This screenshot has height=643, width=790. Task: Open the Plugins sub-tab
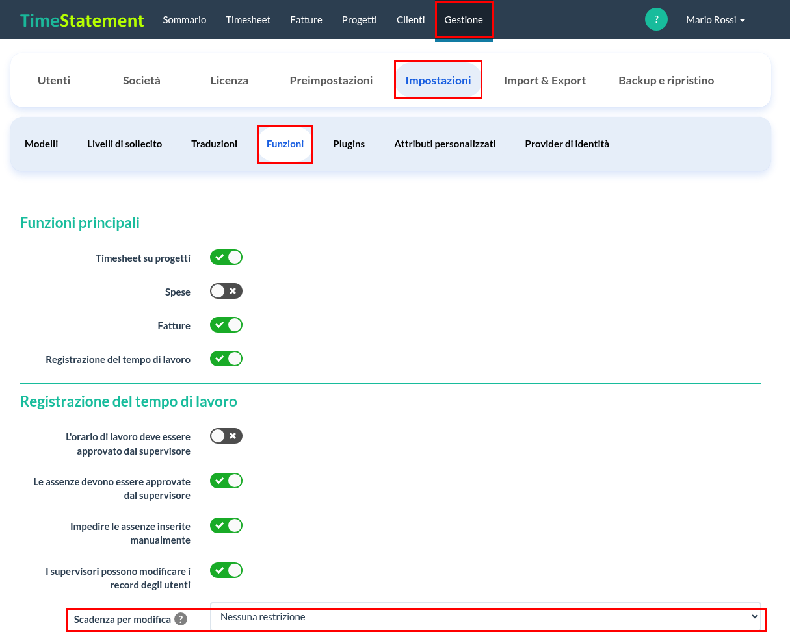(349, 144)
